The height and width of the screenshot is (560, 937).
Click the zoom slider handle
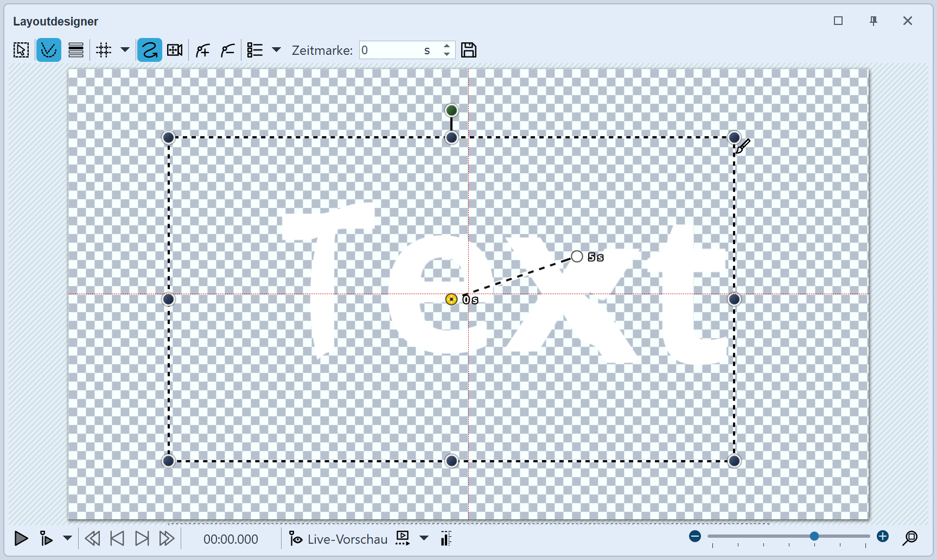point(814,537)
